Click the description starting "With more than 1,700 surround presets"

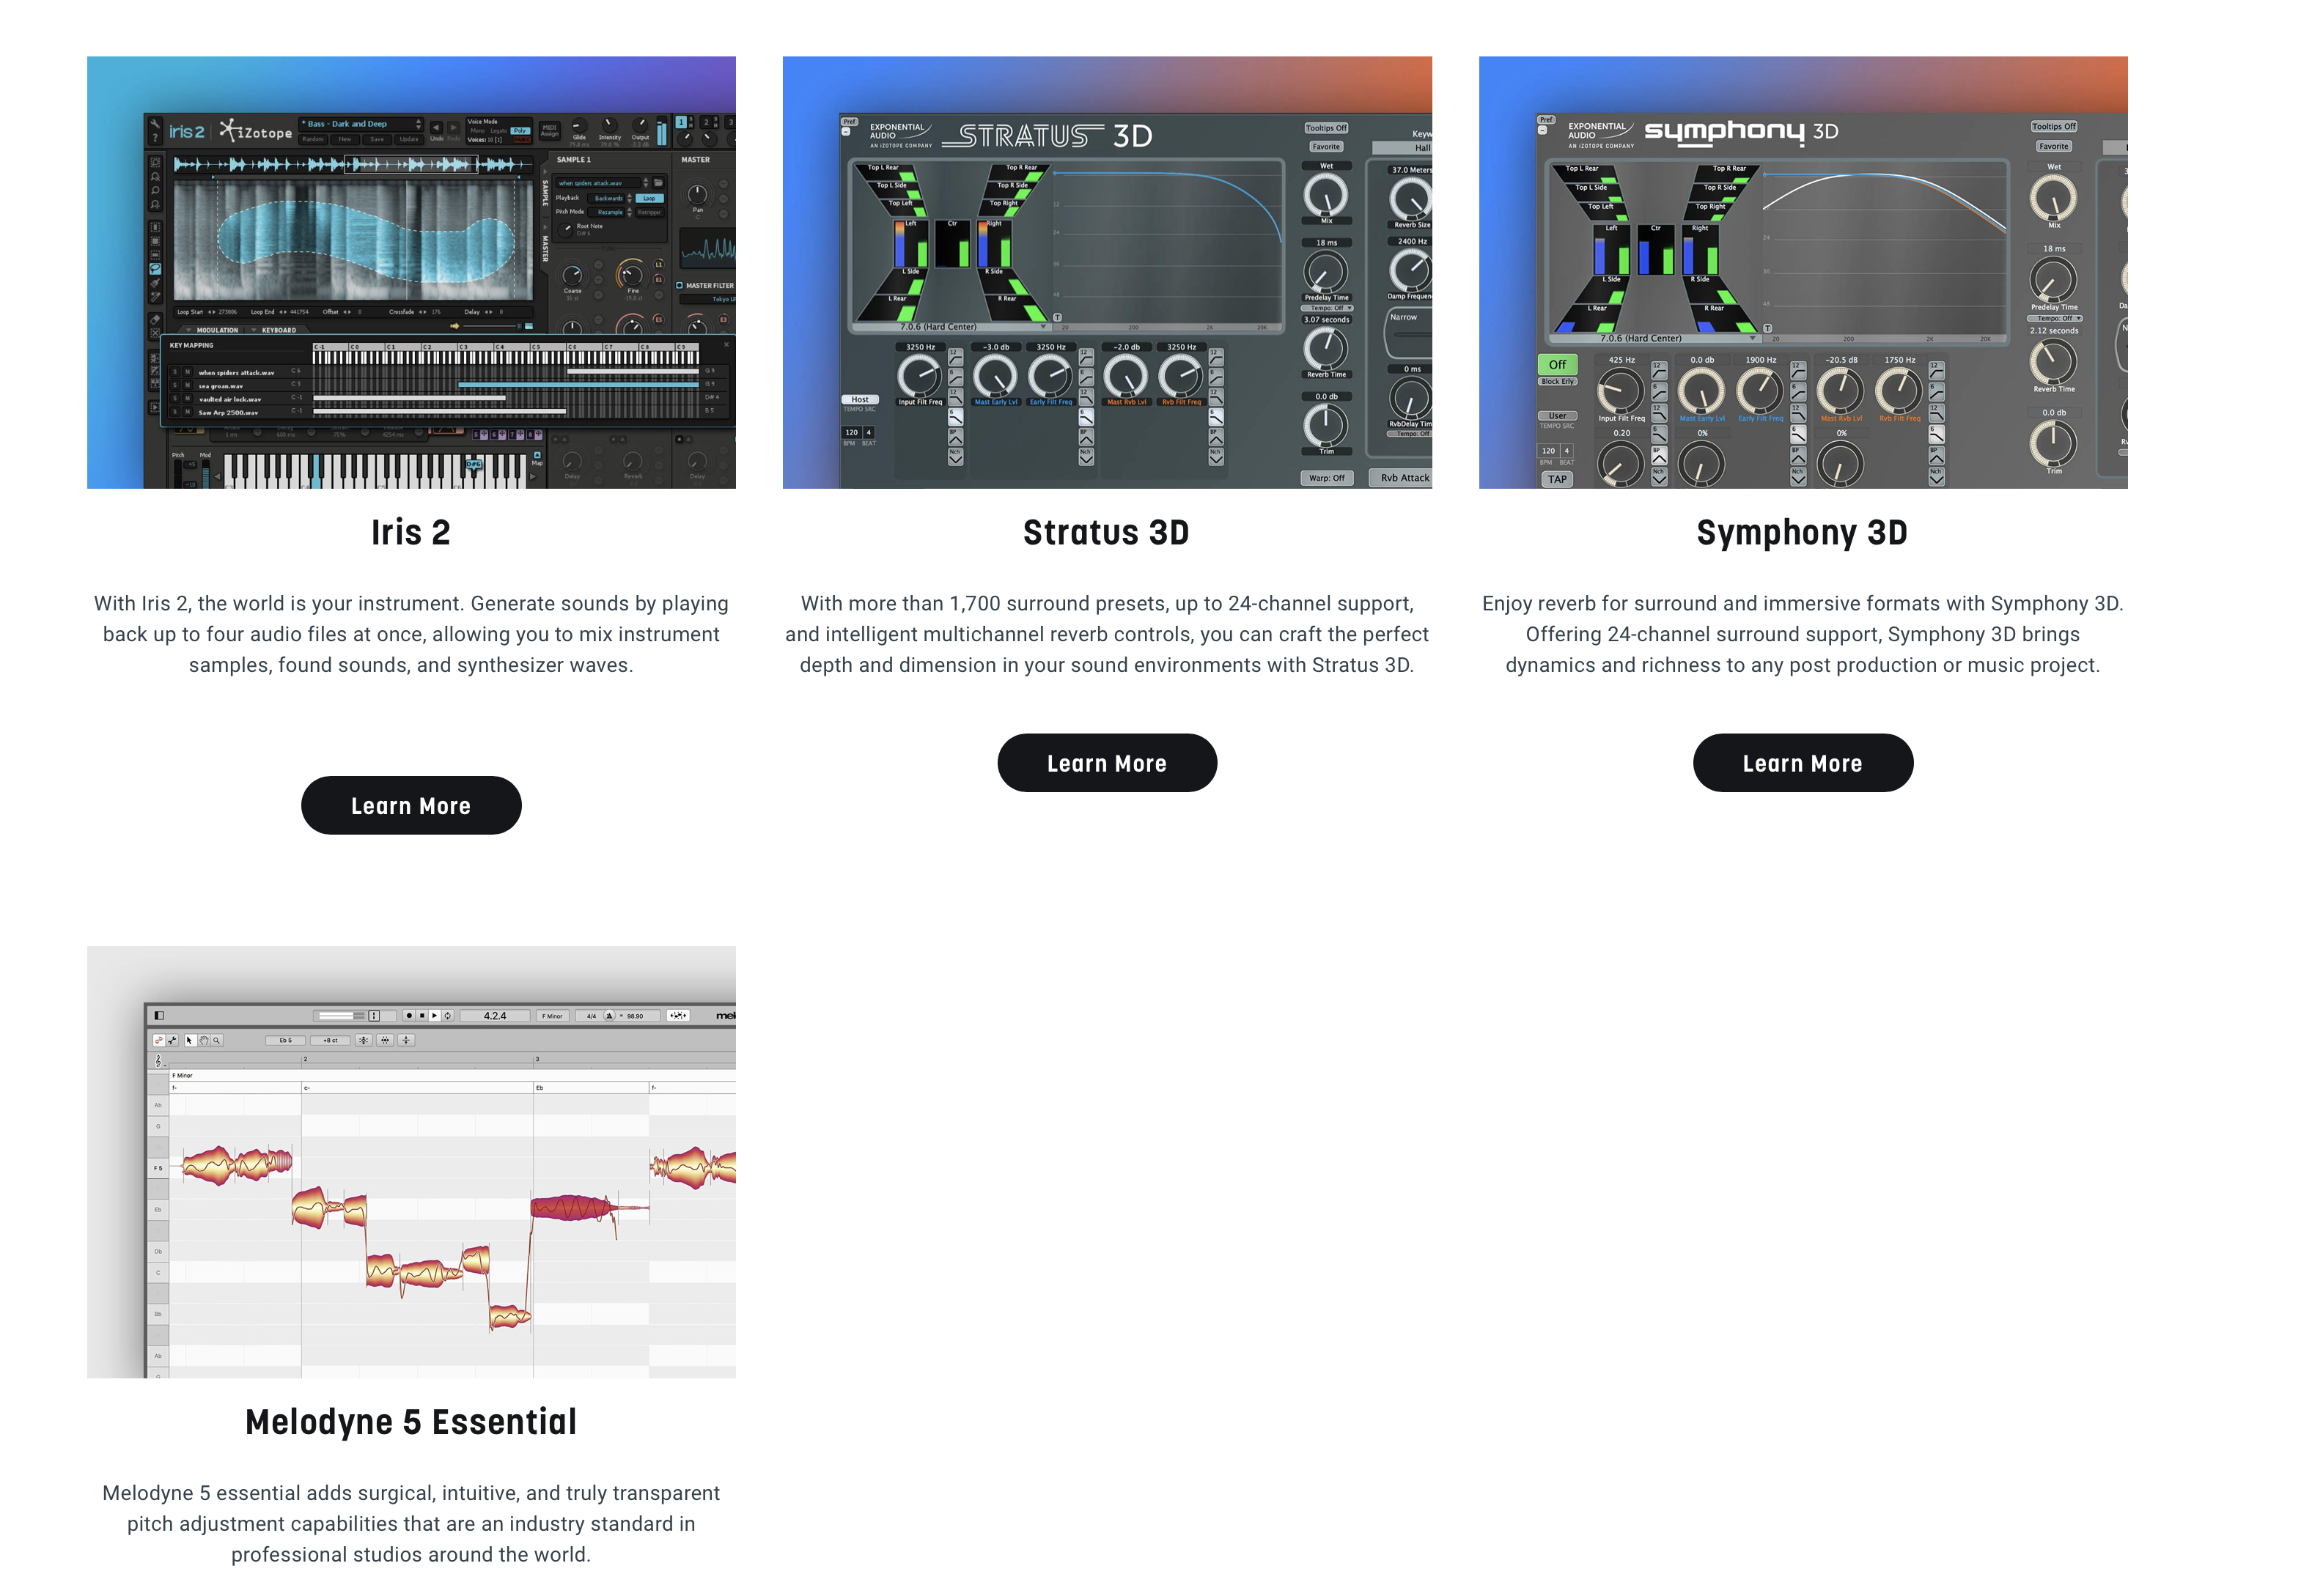(1106, 634)
